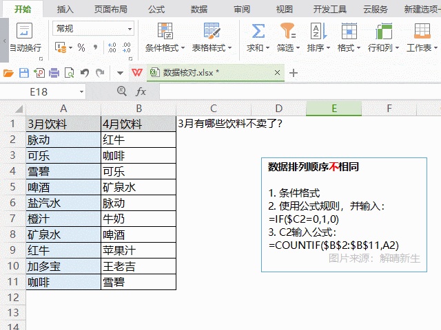Switch to the 页面布局 ribbon tab
The image size is (441, 330).
coord(111,9)
